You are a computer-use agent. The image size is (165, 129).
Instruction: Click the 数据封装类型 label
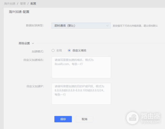coord(35,25)
